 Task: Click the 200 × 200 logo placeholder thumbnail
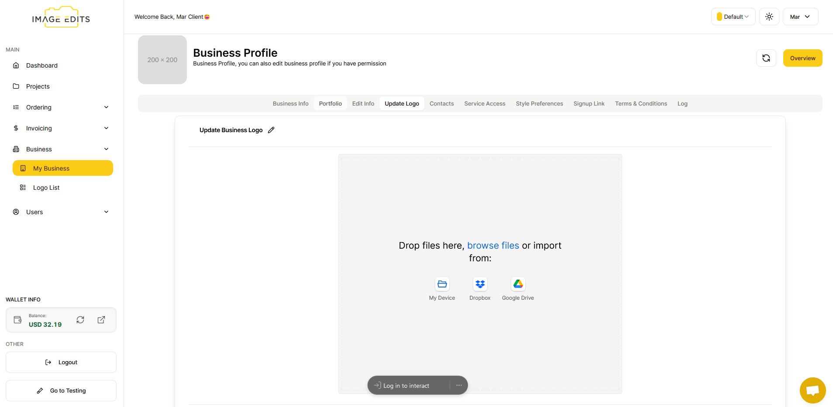pyautogui.click(x=162, y=60)
